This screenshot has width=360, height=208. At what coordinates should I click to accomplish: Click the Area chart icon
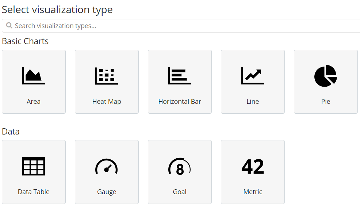click(34, 76)
